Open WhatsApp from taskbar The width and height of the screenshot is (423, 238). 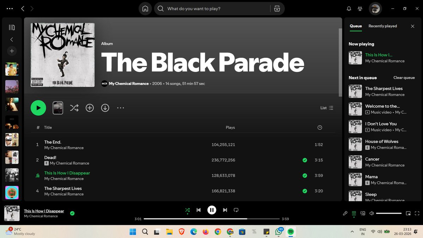[x=279, y=232]
